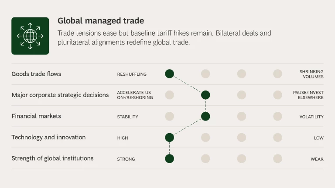Image resolution: width=335 pixels, height=188 pixels.
Task: Click the Technology and innovation label
Action: [48, 138]
